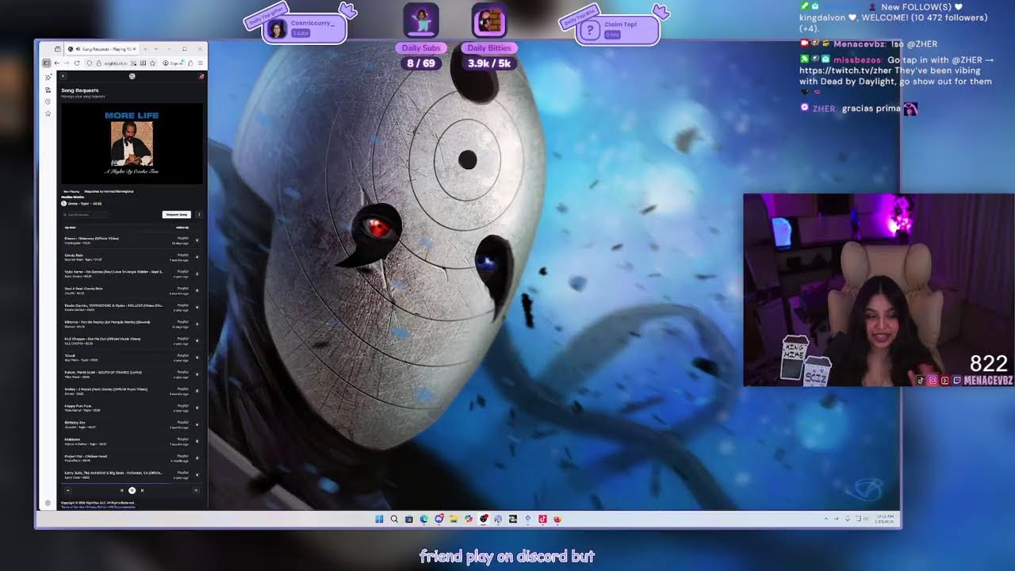1015x571 pixels.
Task: Open the Windows Start menu
Action: coord(379,519)
